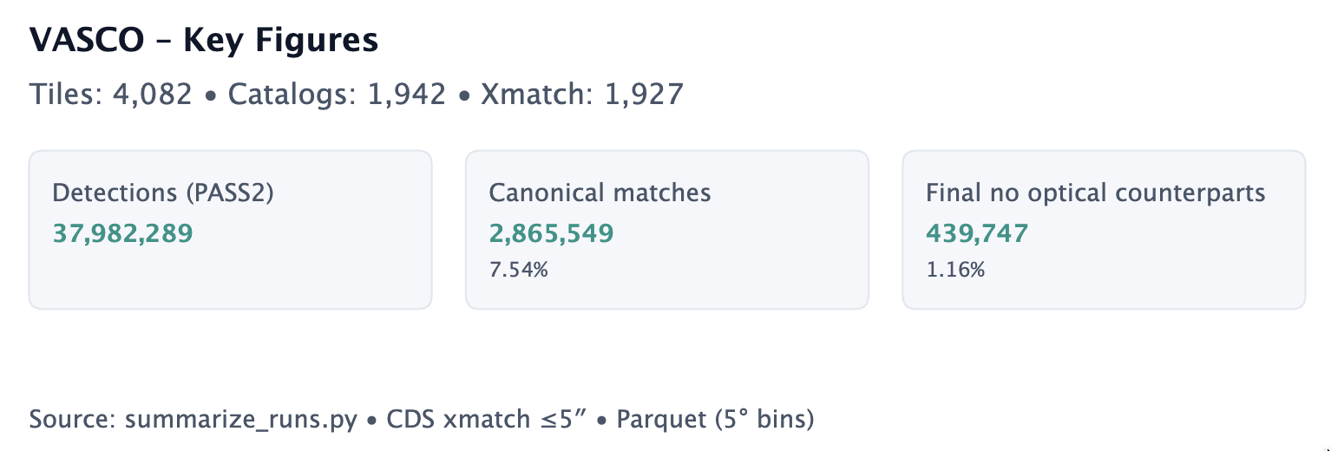Viewport: 1331px width, 451px height.
Task: Click the 1.16% percentage
Action: coord(955,270)
